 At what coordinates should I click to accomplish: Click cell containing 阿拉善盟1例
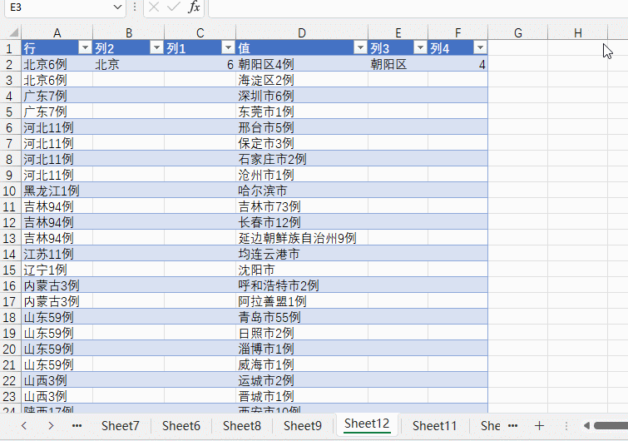[302, 301]
